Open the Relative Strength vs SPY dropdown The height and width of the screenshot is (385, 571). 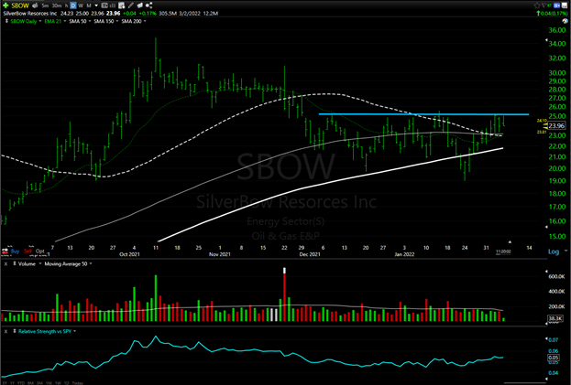point(74,331)
